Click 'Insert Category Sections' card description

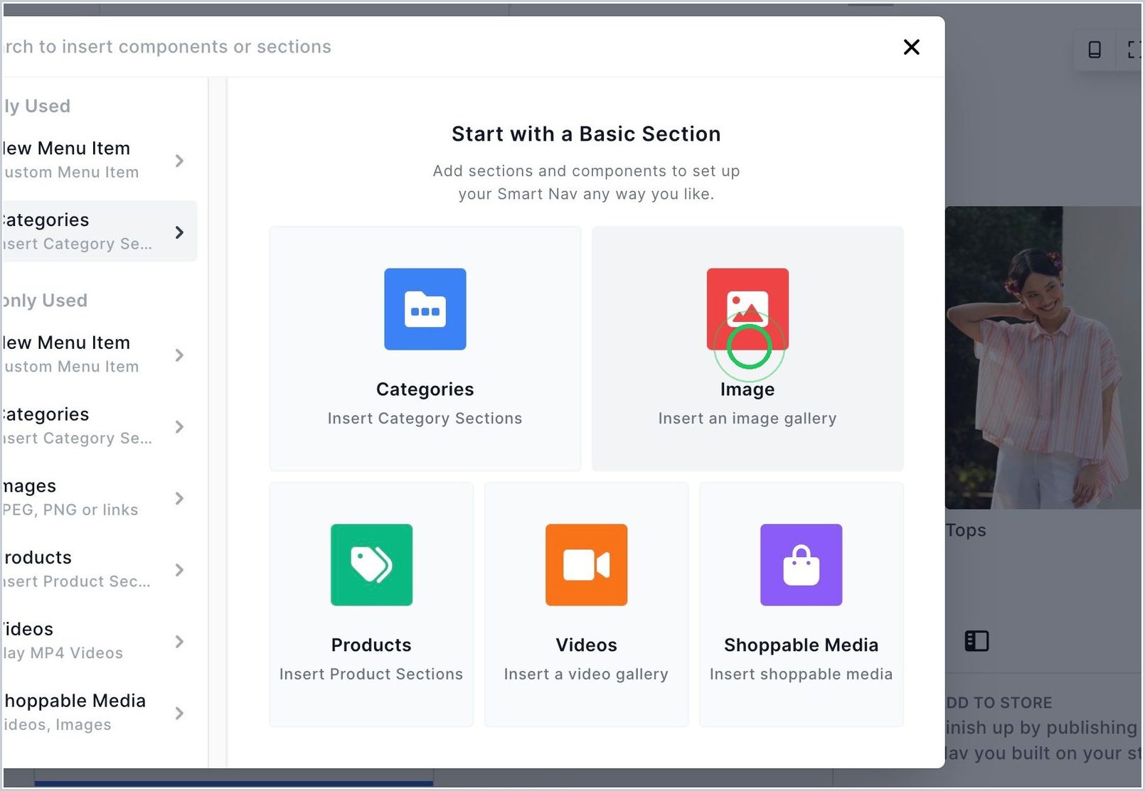425,418
